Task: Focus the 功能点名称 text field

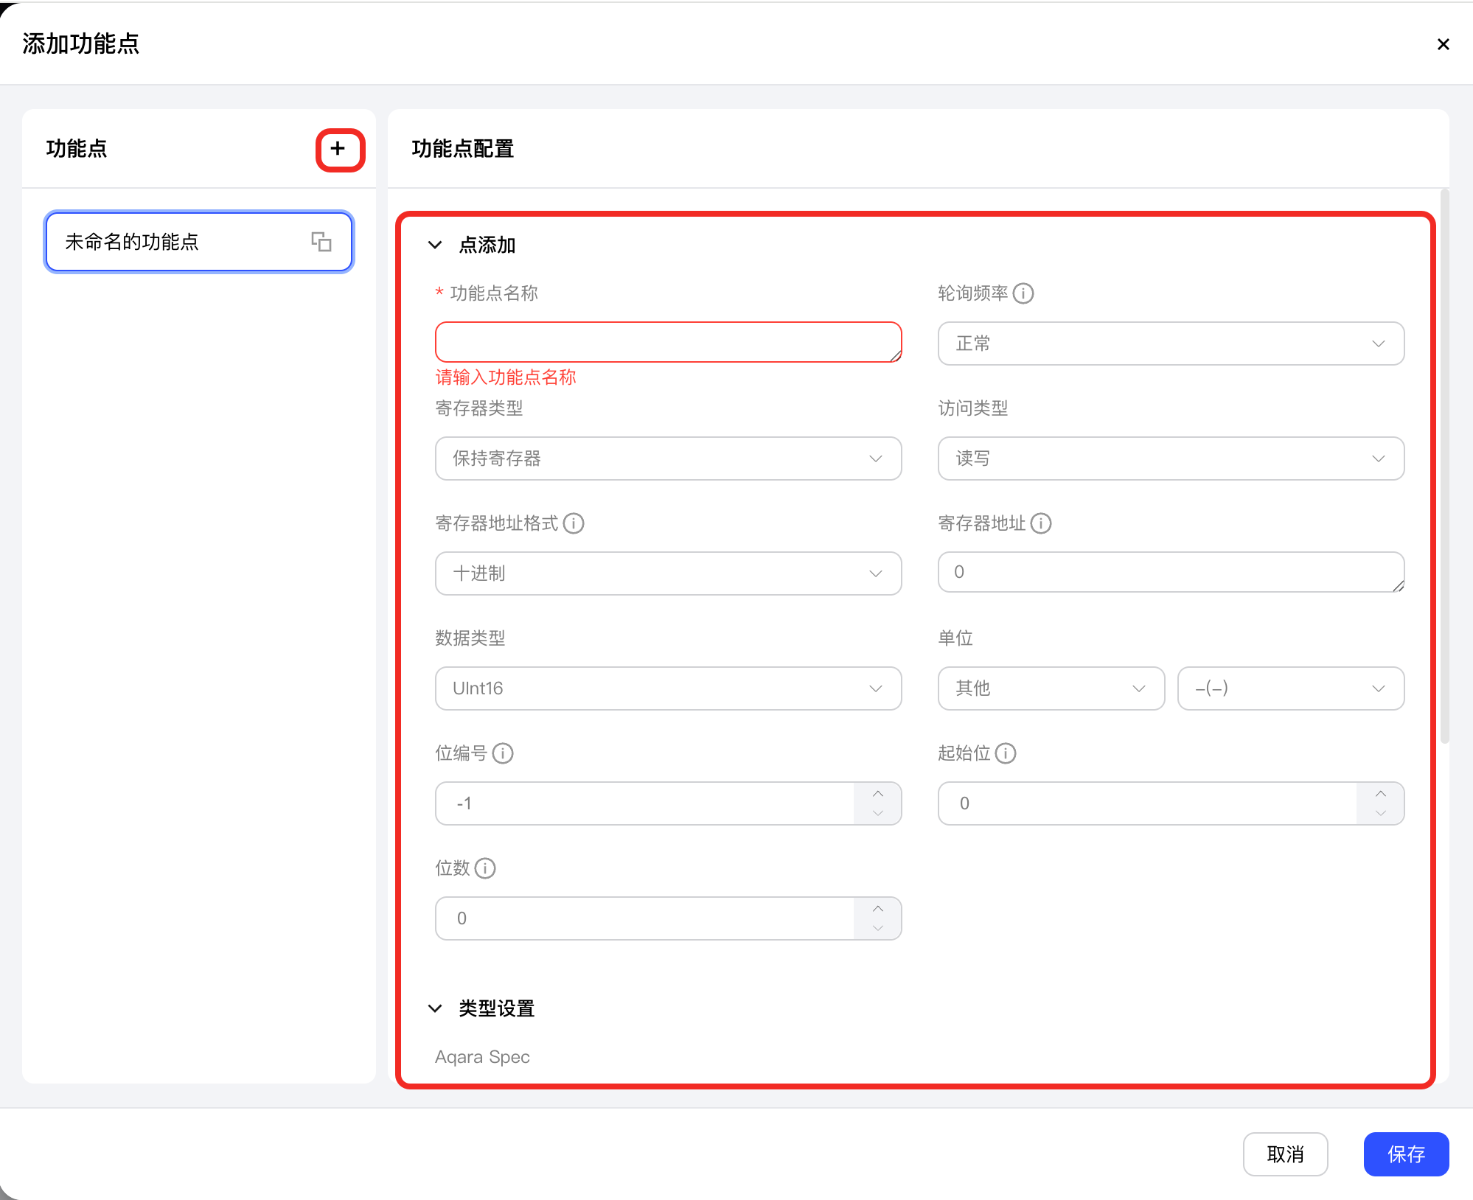Action: 669,342
